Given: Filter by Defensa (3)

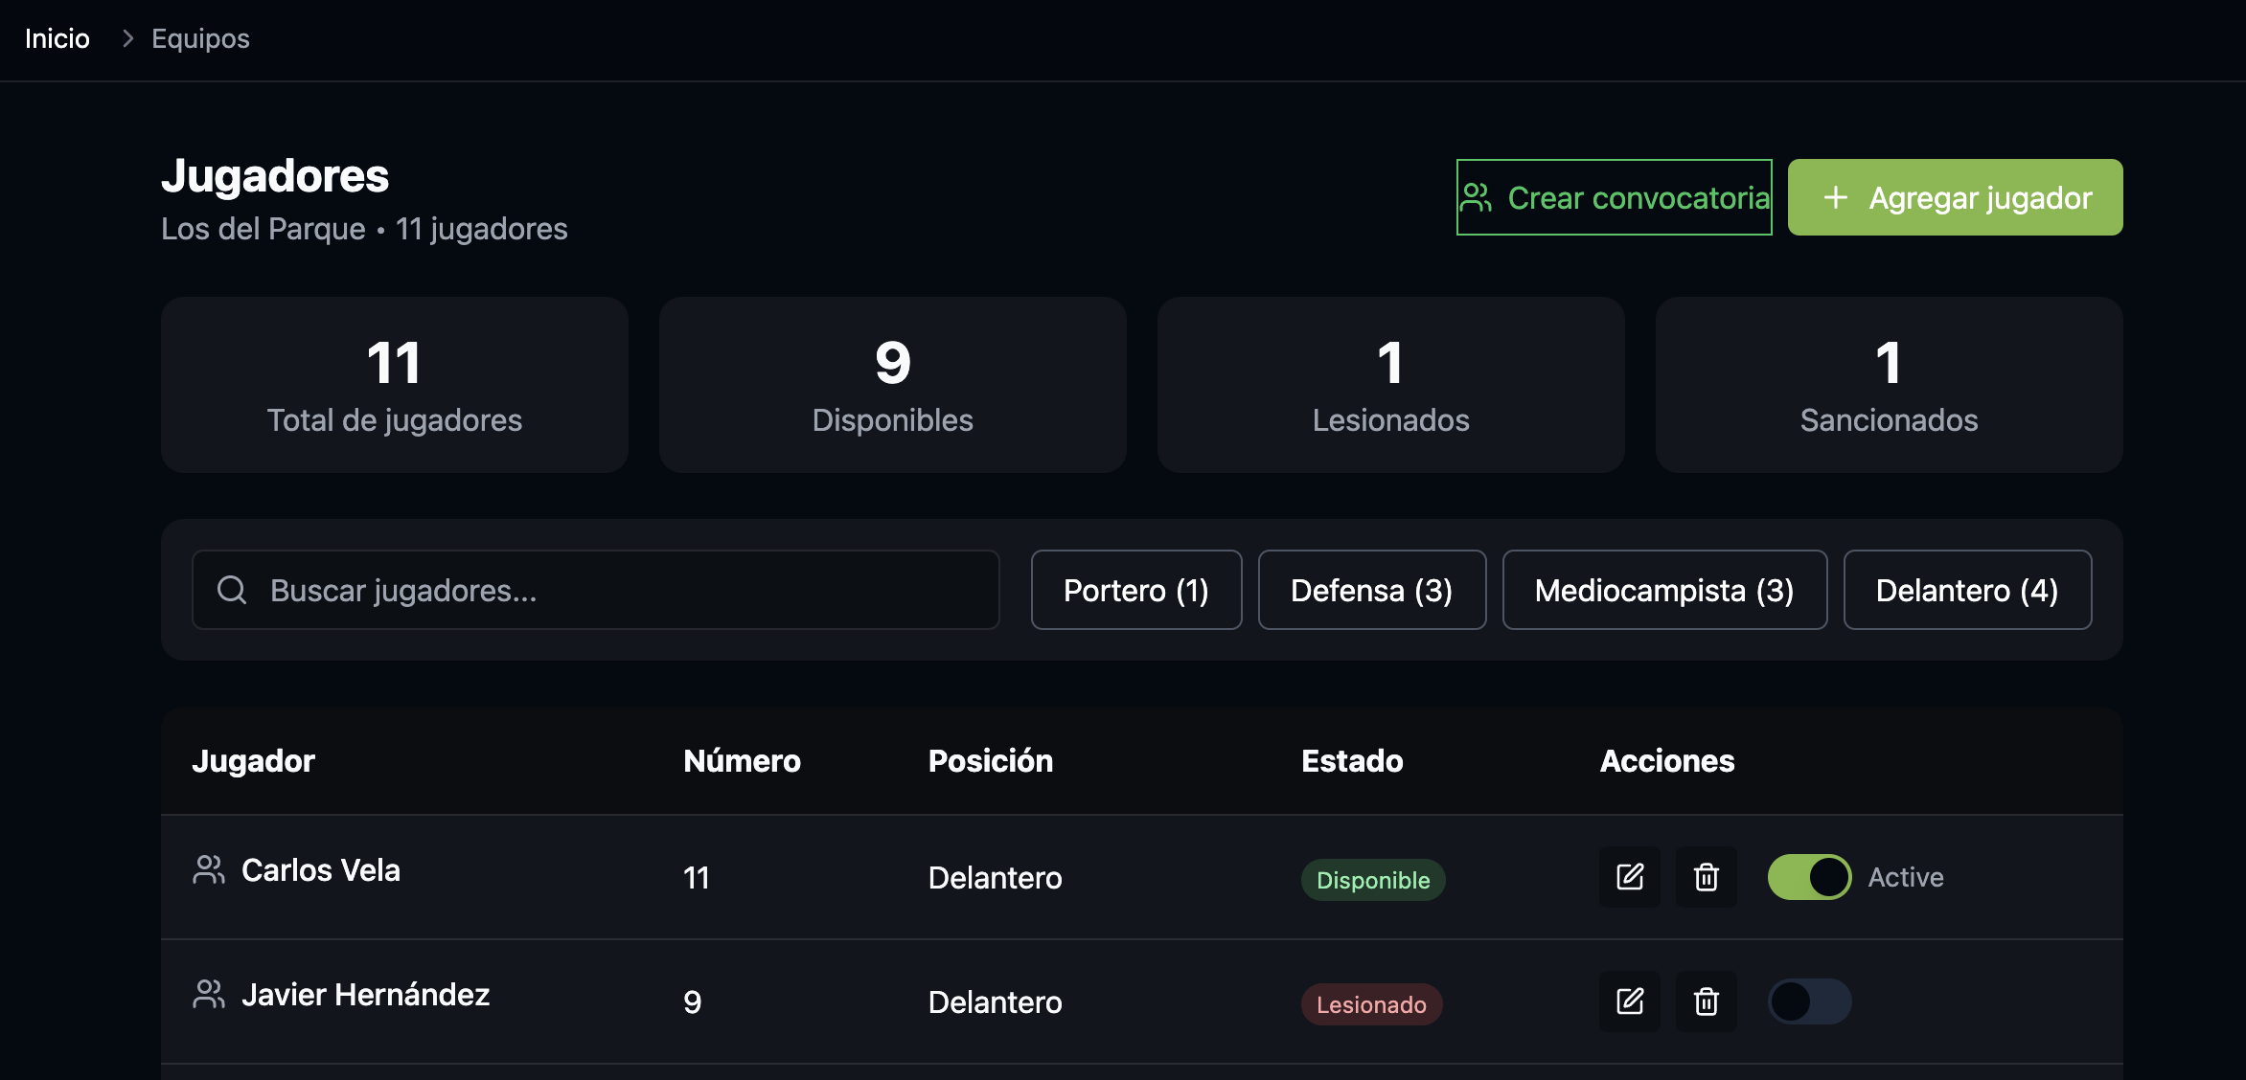Looking at the screenshot, I should tap(1371, 590).
